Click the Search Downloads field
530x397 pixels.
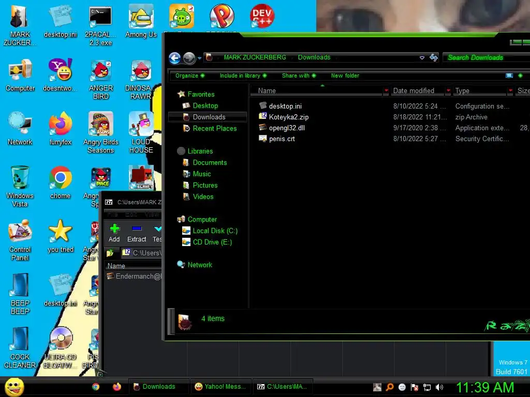(x=485, y=58)
